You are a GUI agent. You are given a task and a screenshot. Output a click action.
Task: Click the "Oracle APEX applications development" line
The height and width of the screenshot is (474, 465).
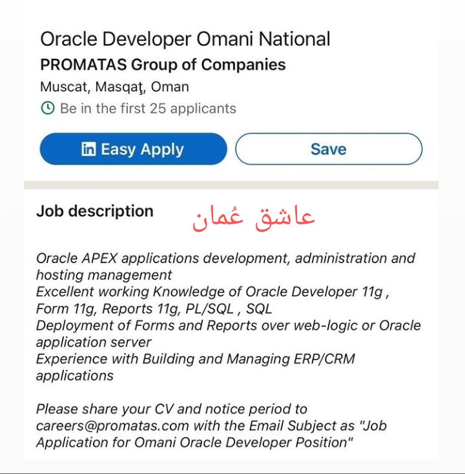pyautogui.click(x=225, y=258)
